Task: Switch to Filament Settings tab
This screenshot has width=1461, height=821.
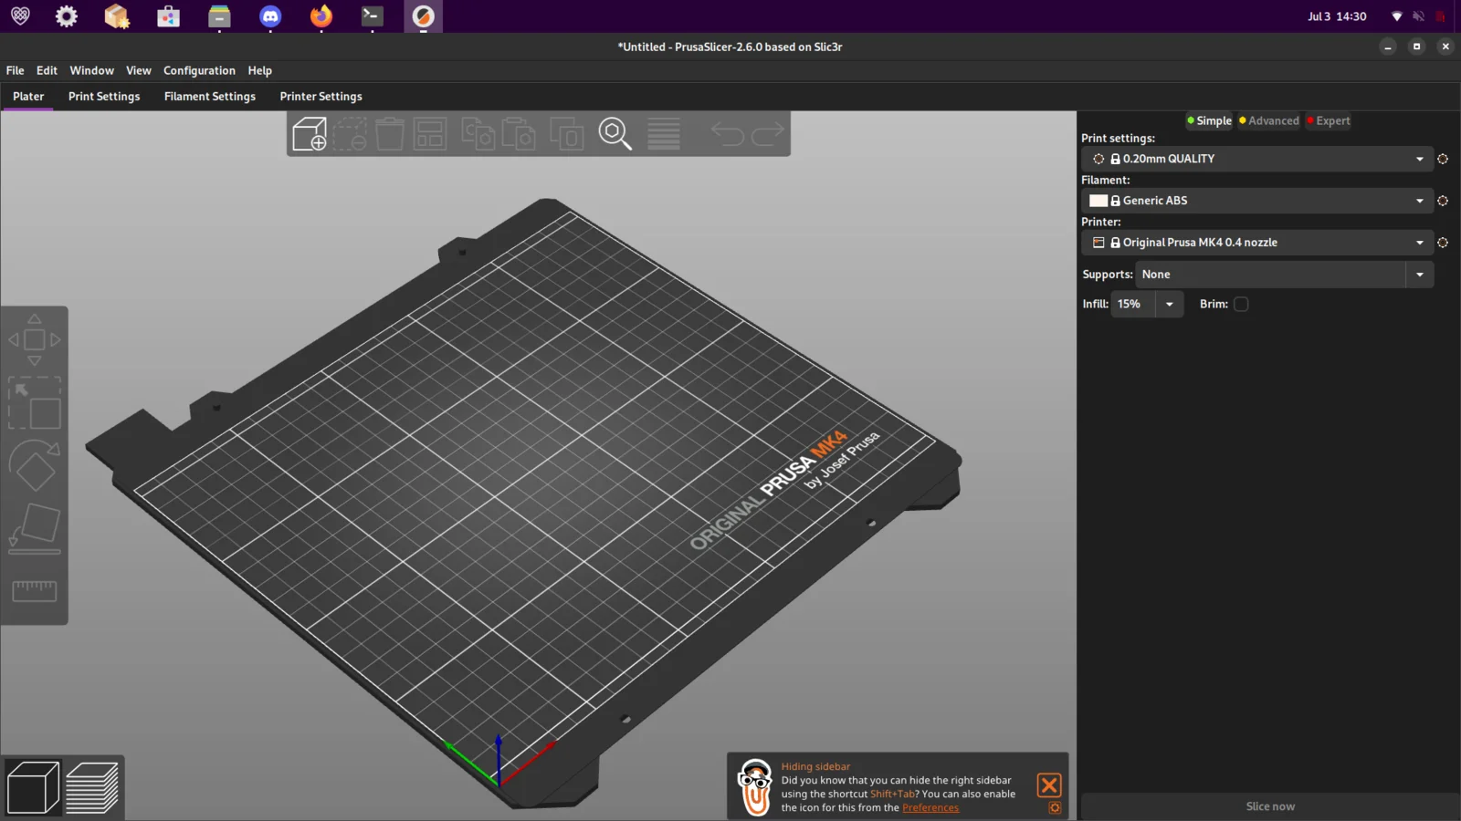Action: point(210,96)
